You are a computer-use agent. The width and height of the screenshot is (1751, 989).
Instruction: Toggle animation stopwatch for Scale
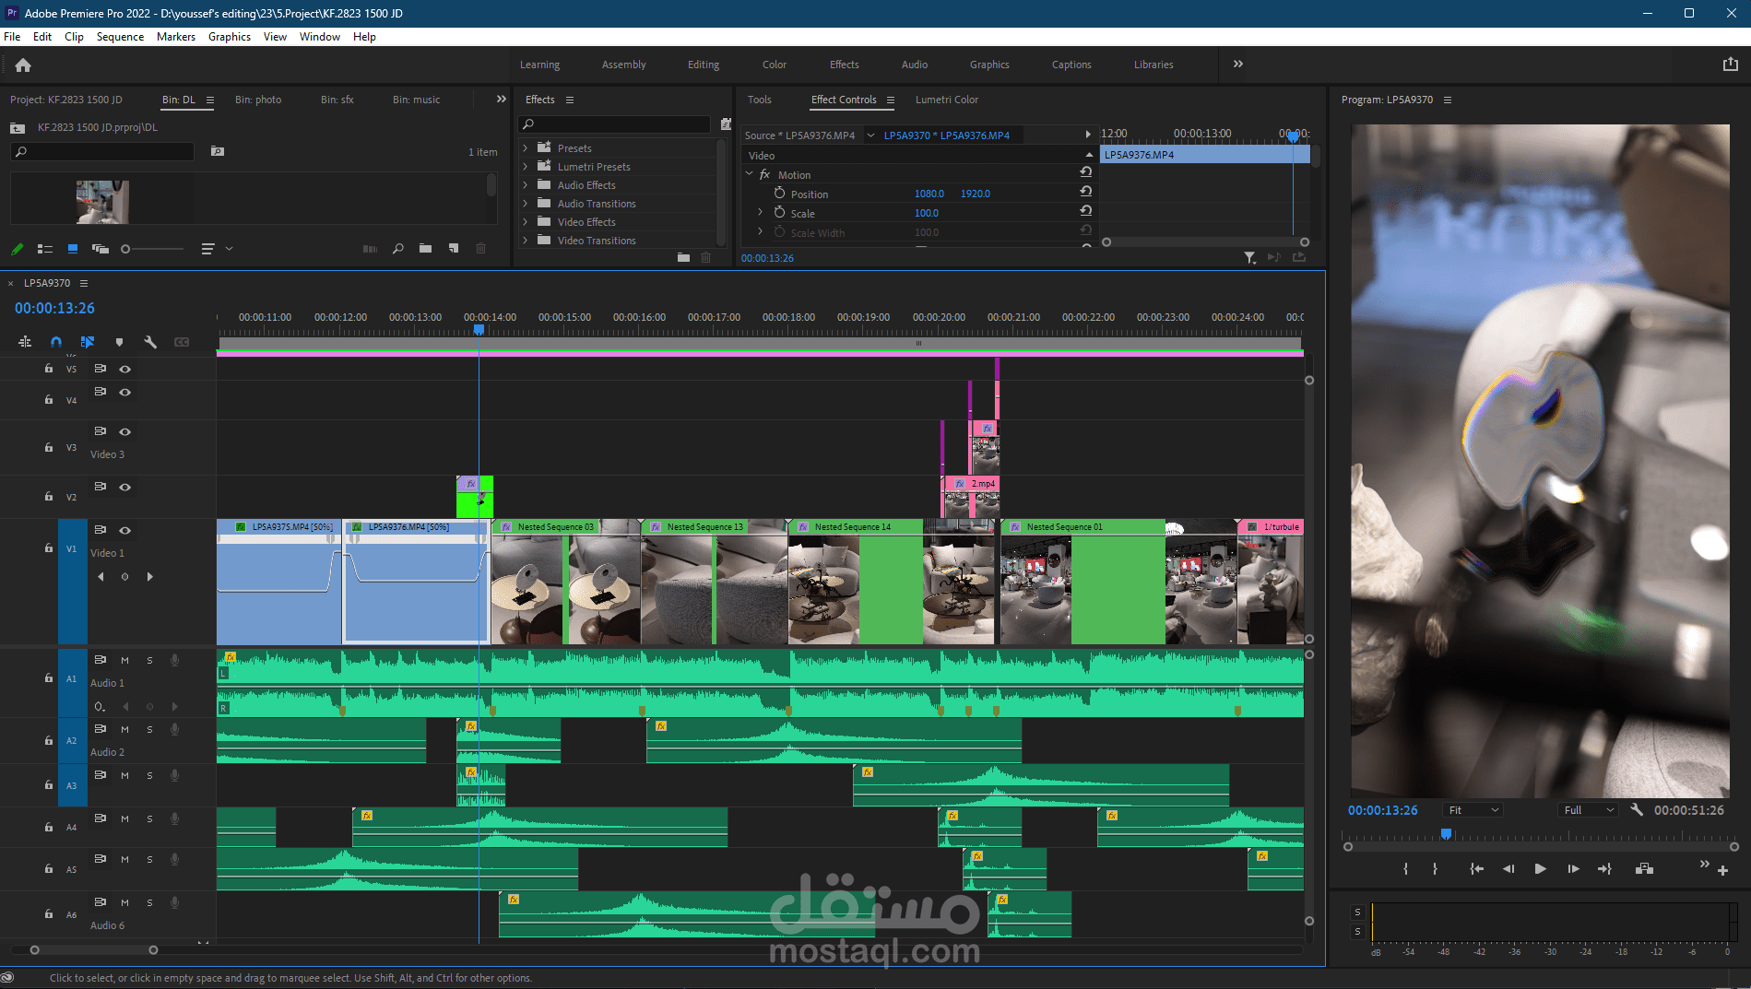(779, 213)
